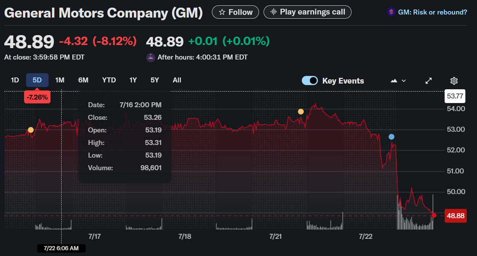
Task: Click the tooltip High value 53.31
Action: pyautogui.click(x=153, y=143)
